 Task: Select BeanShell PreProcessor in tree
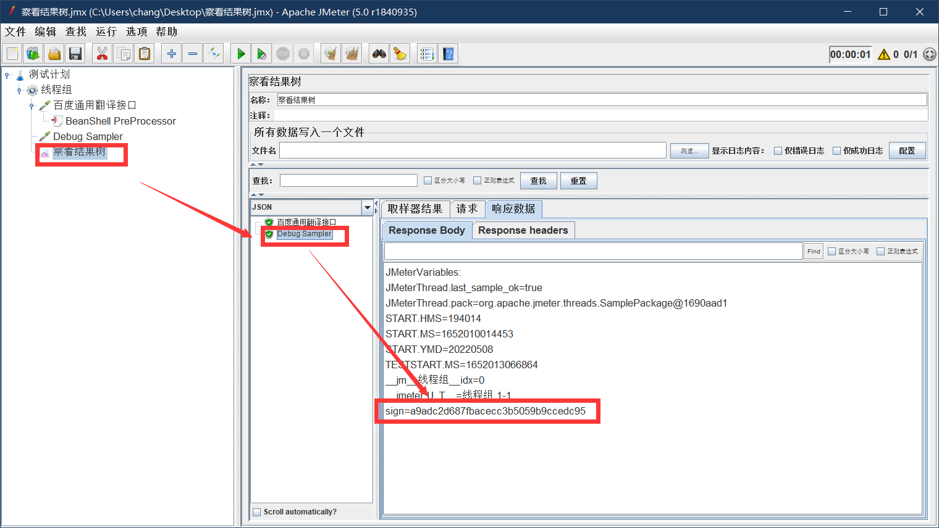(x=120, y=122)
